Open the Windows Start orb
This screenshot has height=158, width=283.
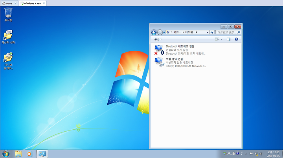[x=6, y=154]
